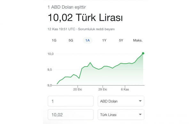Click the 9,5 gridline label
Image resolution: width=192 pixels, height=124 pixels.
click(50, 70)
